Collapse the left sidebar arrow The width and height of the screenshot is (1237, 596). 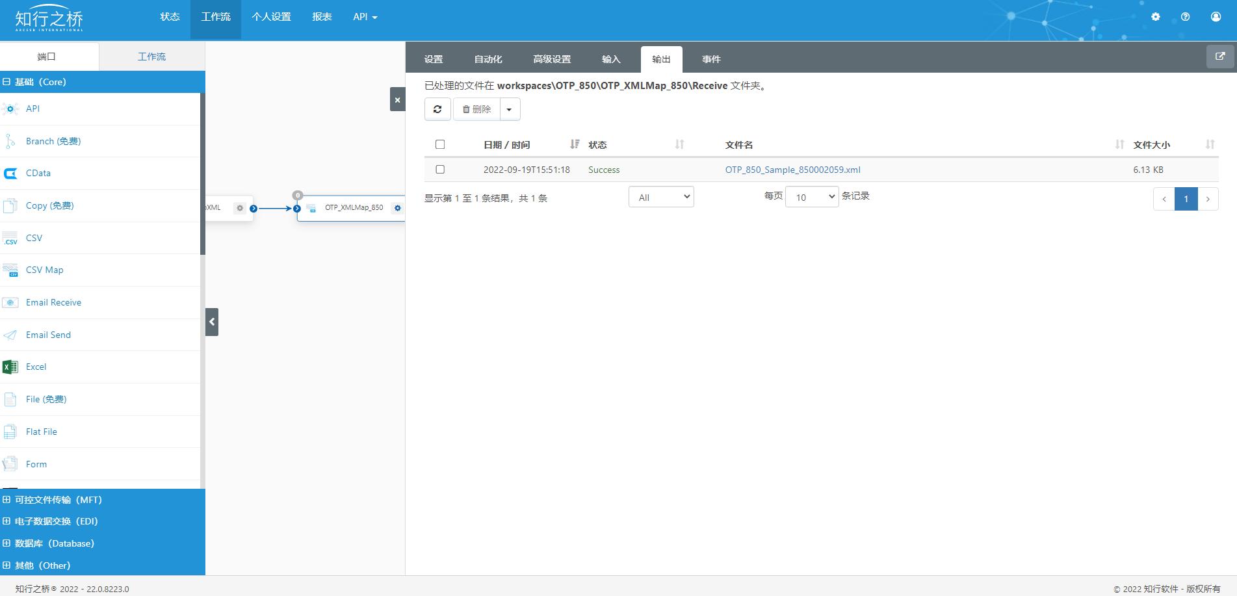(x=212, y=322)
